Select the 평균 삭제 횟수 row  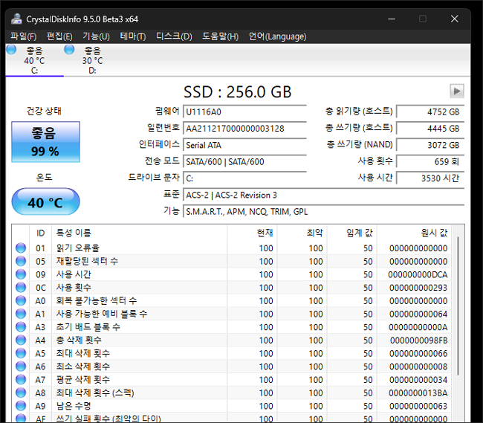[232, 380]
